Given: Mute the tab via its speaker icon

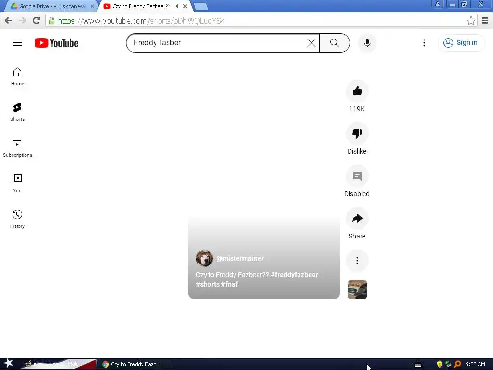Looking at the screenshot, I should [x=178, y=6].
